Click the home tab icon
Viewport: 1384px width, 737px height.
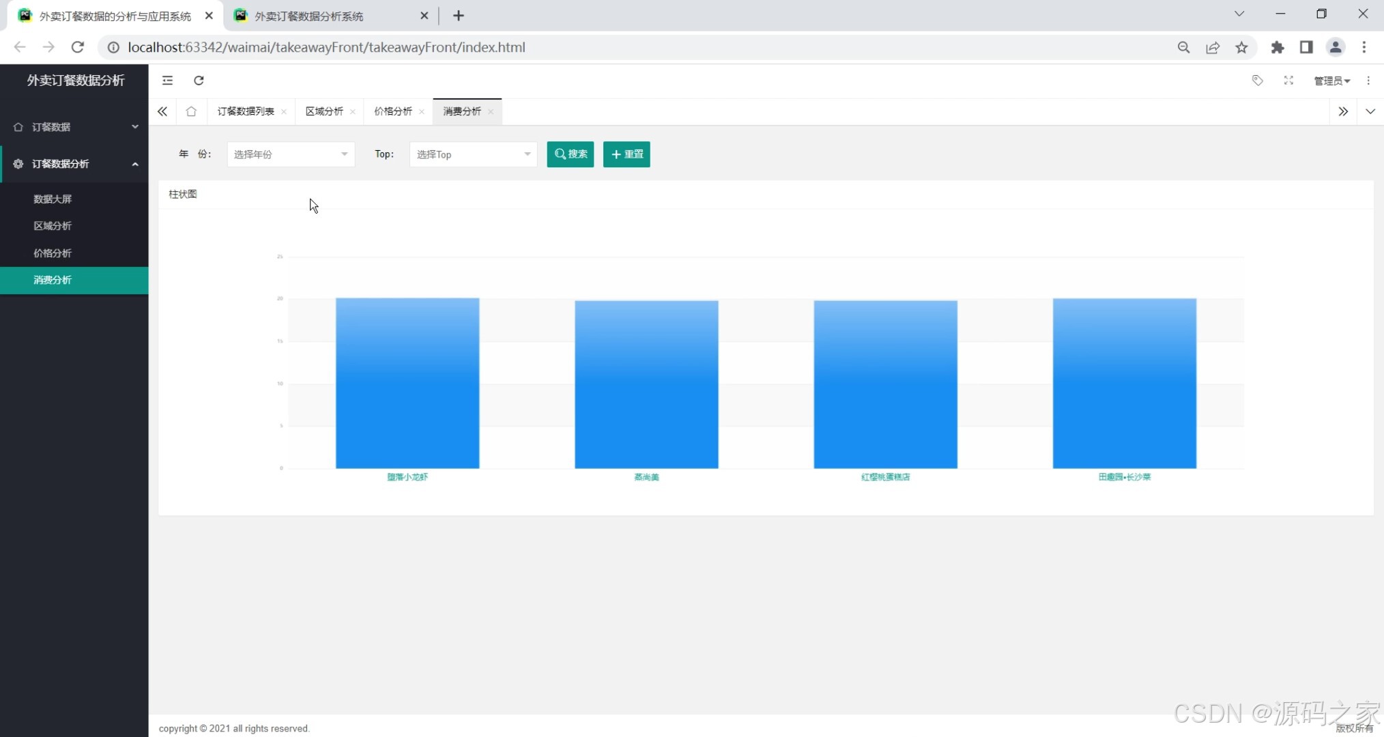[x=191, y=111]
